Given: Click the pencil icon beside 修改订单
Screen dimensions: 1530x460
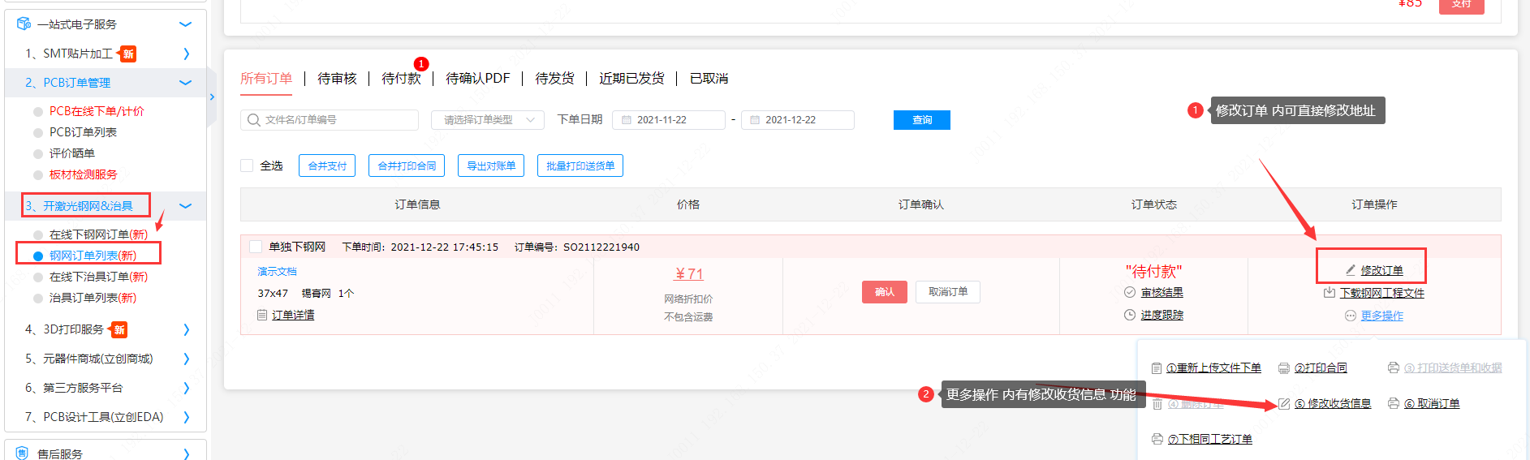Looking at the screenshot, I should click(1351, 270).
